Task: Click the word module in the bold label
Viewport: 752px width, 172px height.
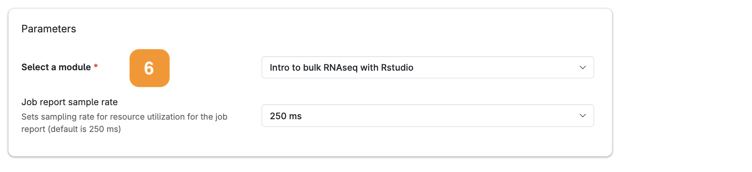Action: click(x=75, y=67)
